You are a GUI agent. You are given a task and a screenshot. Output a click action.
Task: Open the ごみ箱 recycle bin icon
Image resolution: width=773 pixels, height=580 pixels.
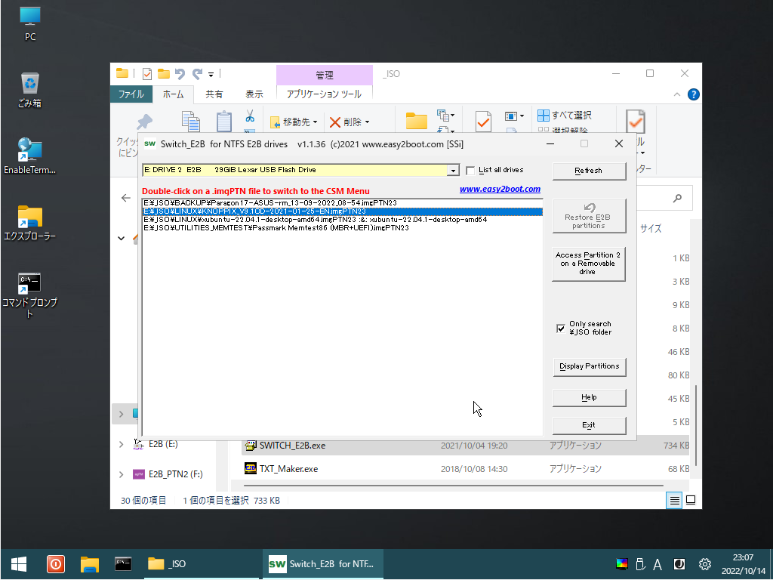(30, 90)
